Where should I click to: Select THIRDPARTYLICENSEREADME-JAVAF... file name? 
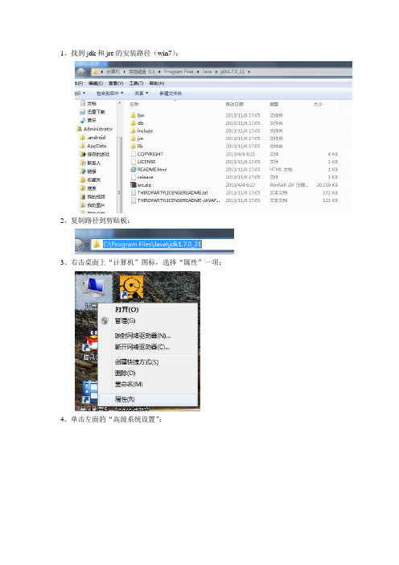pos(179,200)
